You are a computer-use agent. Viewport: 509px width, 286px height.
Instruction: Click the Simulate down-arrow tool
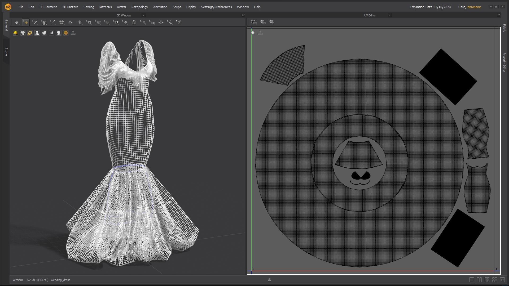pos(17,23)
